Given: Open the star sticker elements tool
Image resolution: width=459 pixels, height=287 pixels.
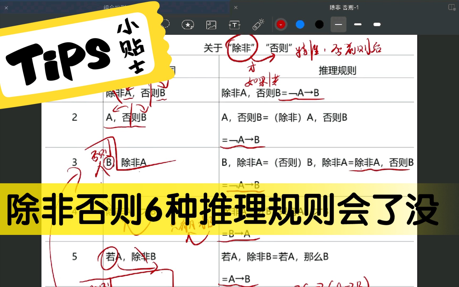Looking at the screenshot, I should pos(188,25).
